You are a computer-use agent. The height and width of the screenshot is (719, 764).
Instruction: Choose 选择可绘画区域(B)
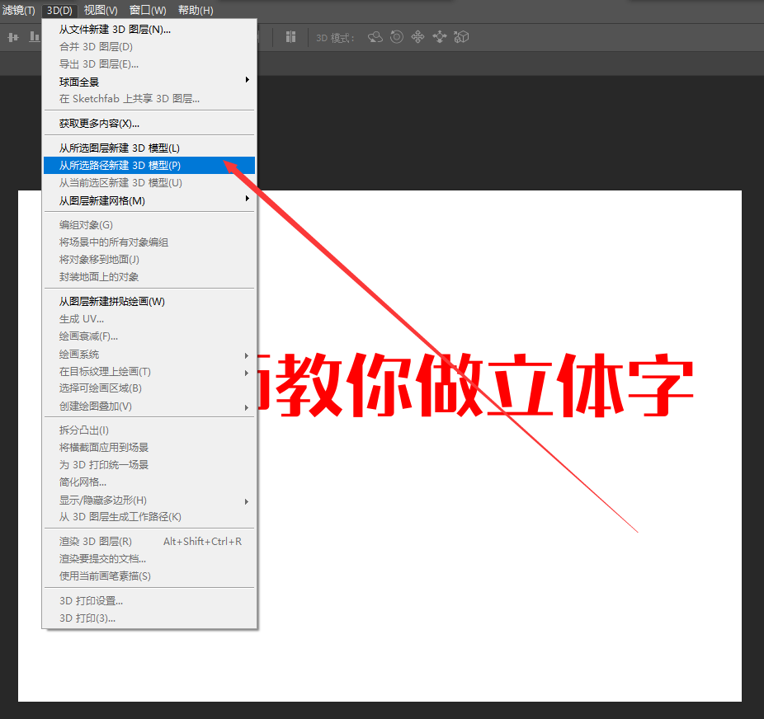coord(149,388)
